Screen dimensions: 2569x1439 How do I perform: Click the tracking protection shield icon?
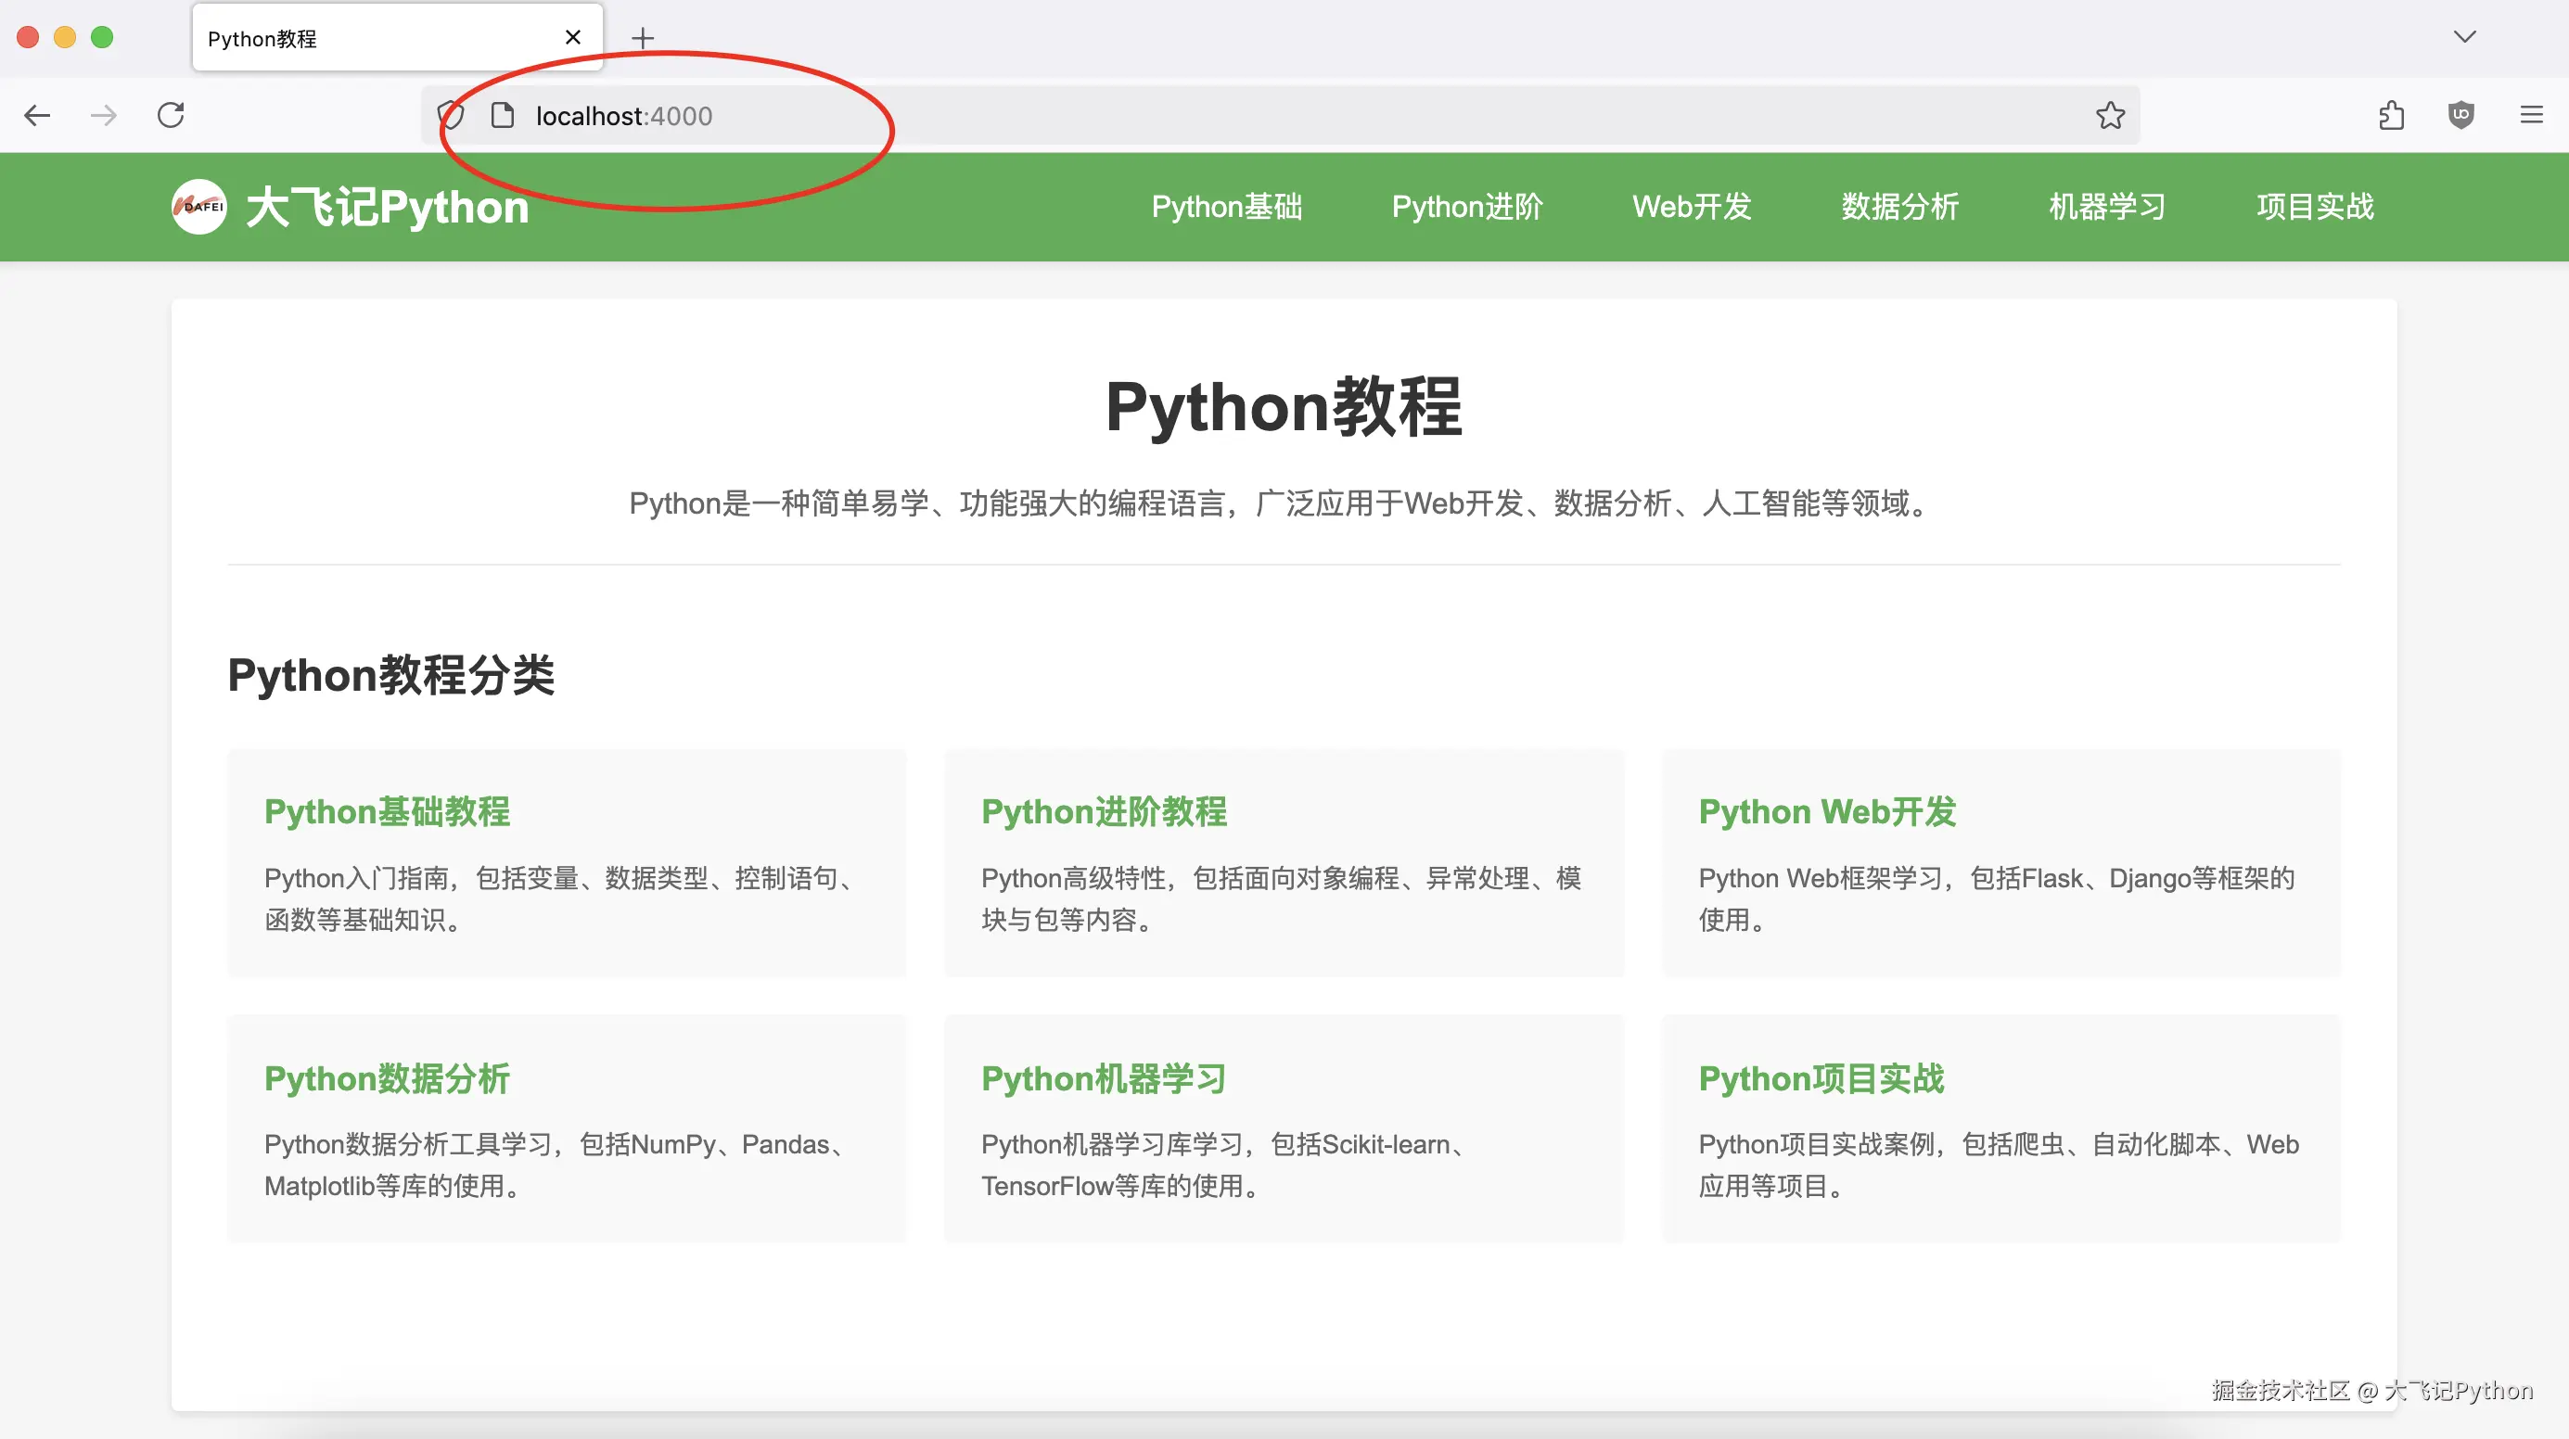coord(451,116)
